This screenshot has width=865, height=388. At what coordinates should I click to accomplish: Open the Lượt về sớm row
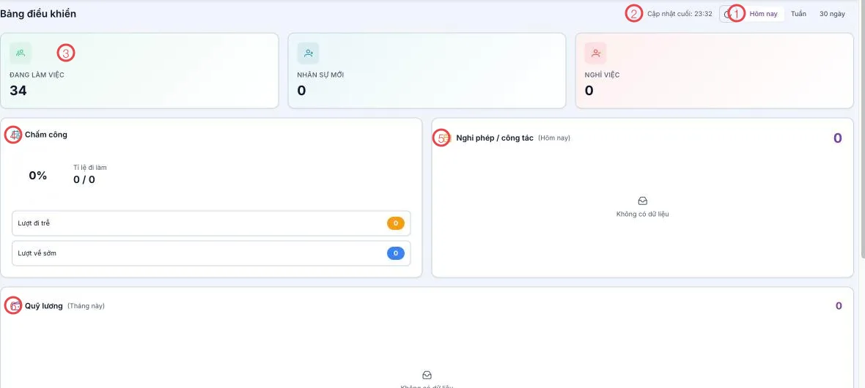[x=211, y=253]
